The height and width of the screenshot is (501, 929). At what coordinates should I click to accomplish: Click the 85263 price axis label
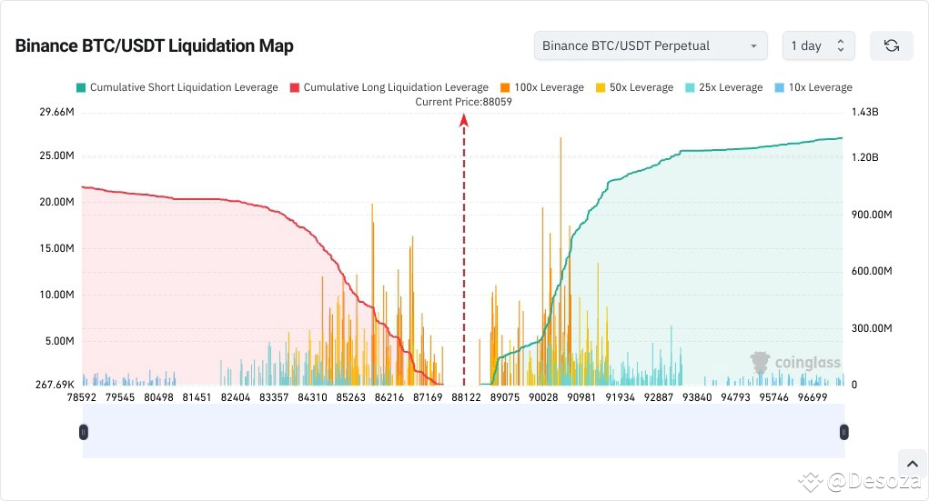350,397
